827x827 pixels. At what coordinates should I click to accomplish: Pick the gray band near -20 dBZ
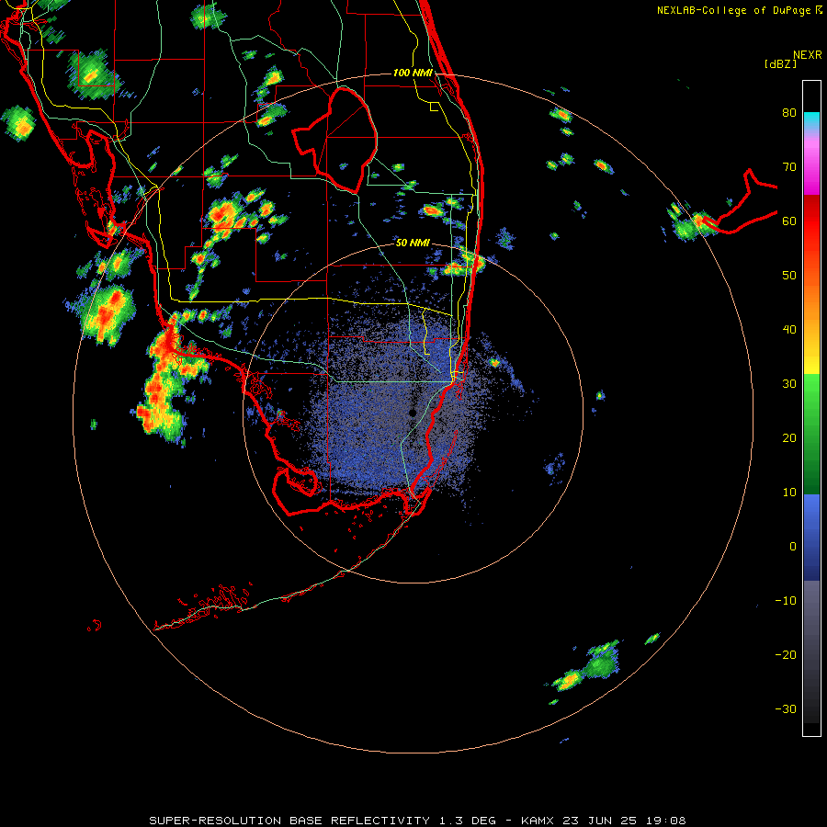(811, 651)
